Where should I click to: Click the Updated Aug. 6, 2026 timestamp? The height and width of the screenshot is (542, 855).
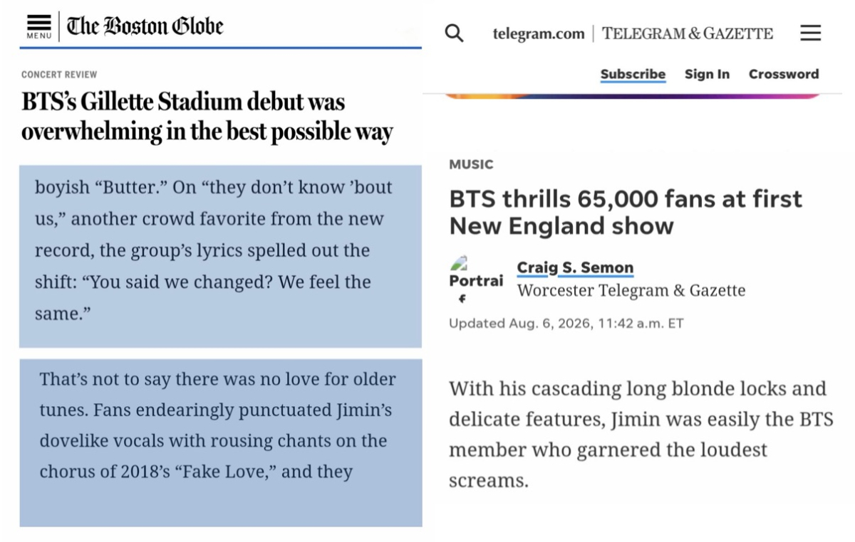[x=566, y=324]
